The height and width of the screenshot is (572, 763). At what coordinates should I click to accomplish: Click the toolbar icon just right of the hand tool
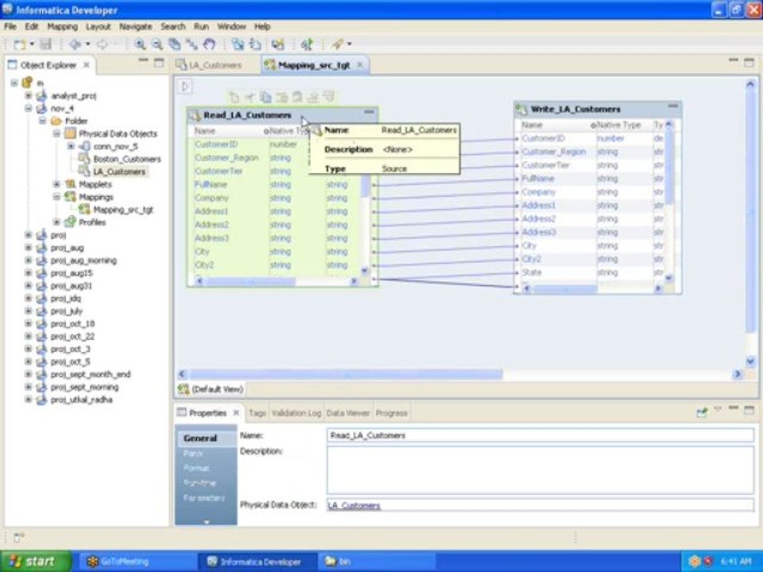click(238, 44)
